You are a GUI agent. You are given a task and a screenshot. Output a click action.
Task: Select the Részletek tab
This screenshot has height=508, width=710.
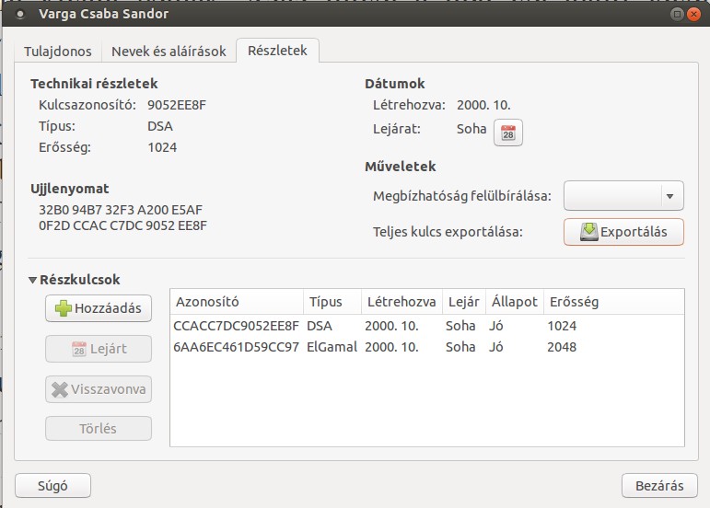[277, 51]
